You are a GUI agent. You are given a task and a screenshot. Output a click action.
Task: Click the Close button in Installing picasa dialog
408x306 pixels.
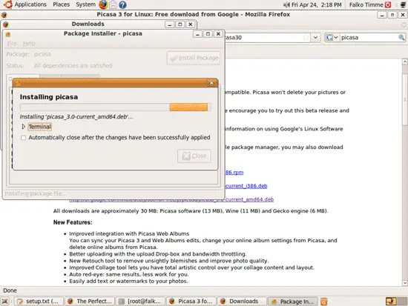[194, 156]
